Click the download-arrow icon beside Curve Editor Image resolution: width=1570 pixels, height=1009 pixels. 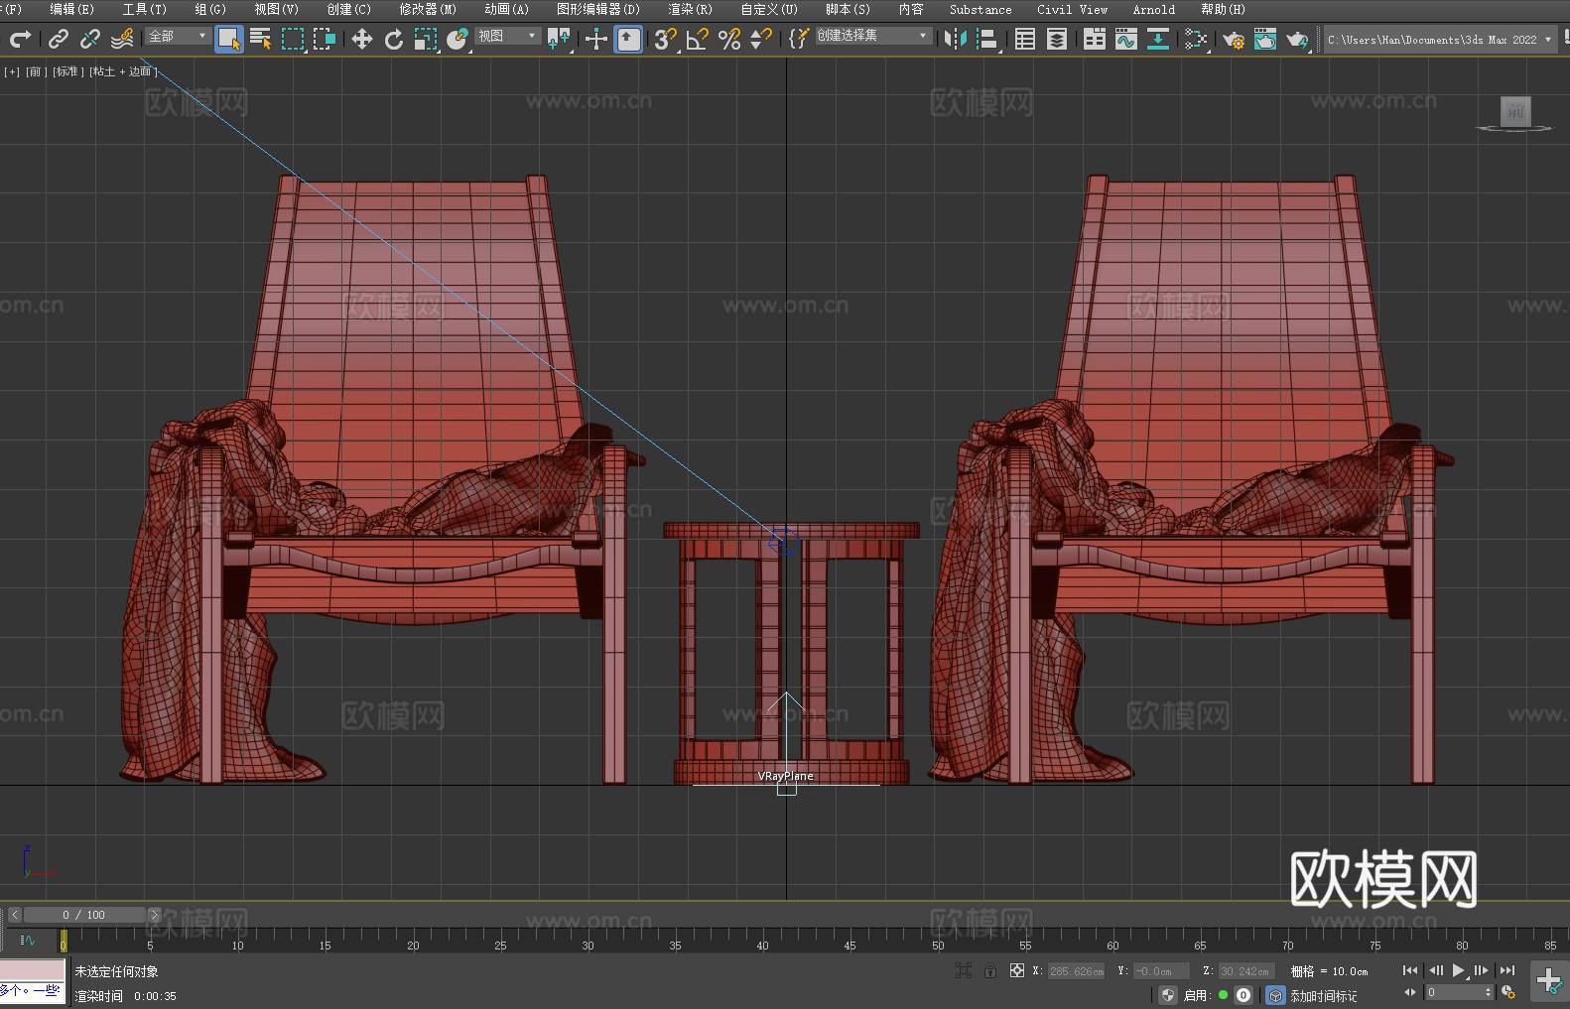click(x=1158, y=40)
